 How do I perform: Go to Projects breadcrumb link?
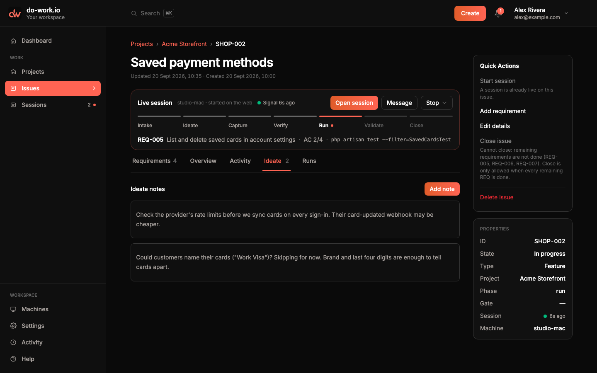pyautogui.click(x=142, y=44)
